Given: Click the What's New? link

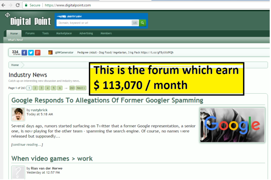Looking at the screenshot, I should point(16,40).
